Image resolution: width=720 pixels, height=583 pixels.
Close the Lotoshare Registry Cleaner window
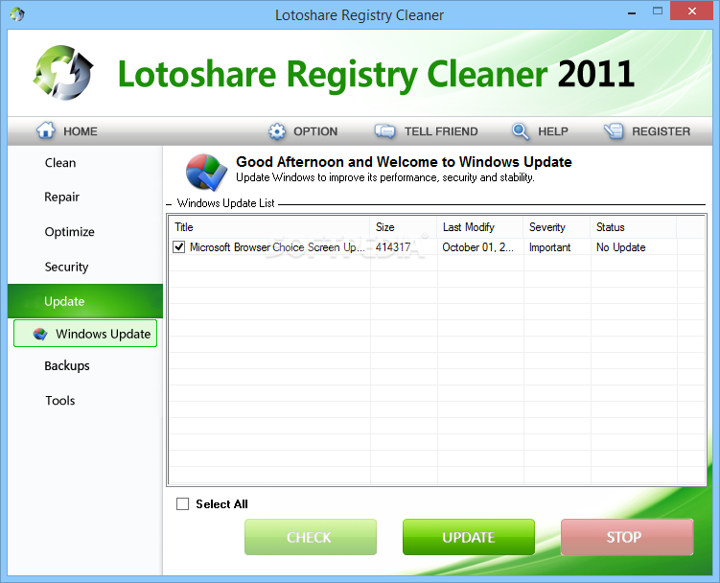click(691, 11)
